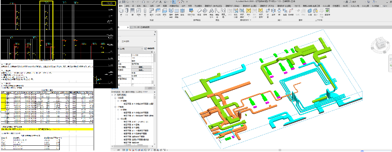Open the Manage ribbon tab
Image resolution: width=392 pixels, height=152 pixels.
(190, 6)
